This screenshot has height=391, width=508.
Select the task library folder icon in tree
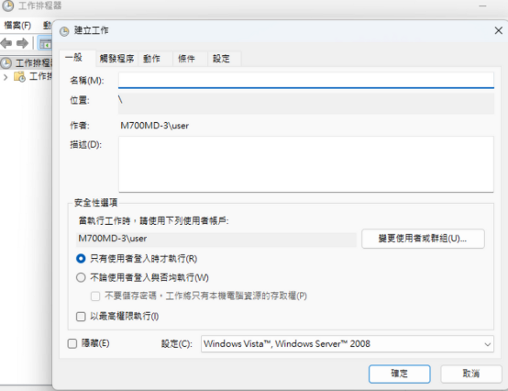click(x=19, y=76)
